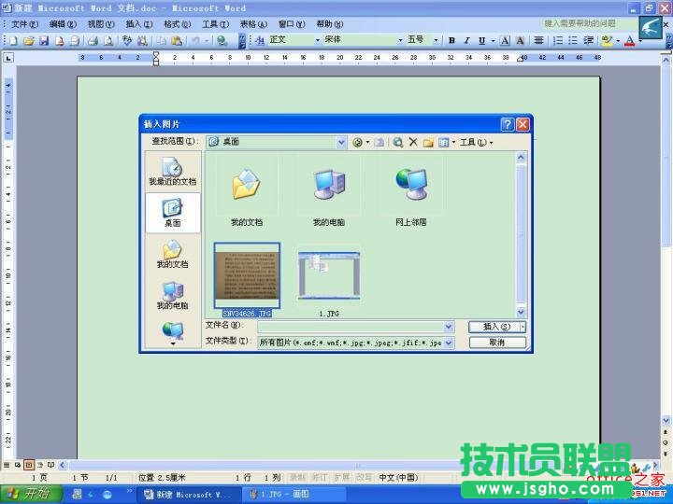673x504 pixels.
Task: Click the tab stop selector on ruler
Action: 8,58
